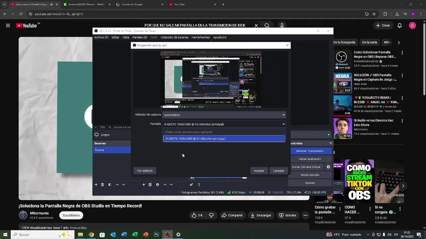
Task: Open Editar menu in OBS
Action: [x=115, y=38]
